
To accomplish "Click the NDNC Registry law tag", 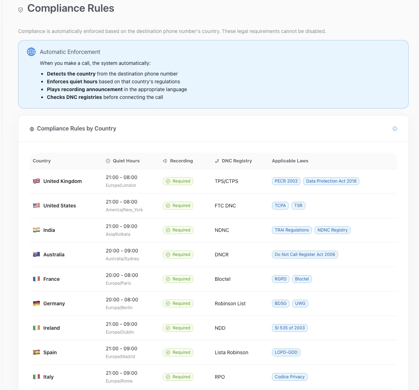I will (333, 230).
